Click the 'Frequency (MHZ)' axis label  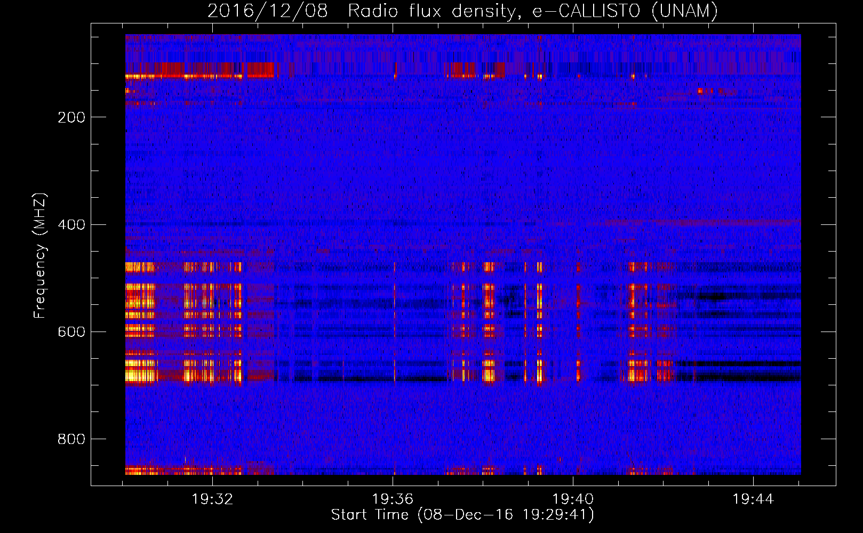[40, 255]
